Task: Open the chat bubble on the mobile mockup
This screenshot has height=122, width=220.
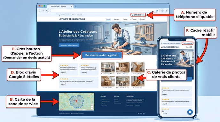Action: click(190, 112)
